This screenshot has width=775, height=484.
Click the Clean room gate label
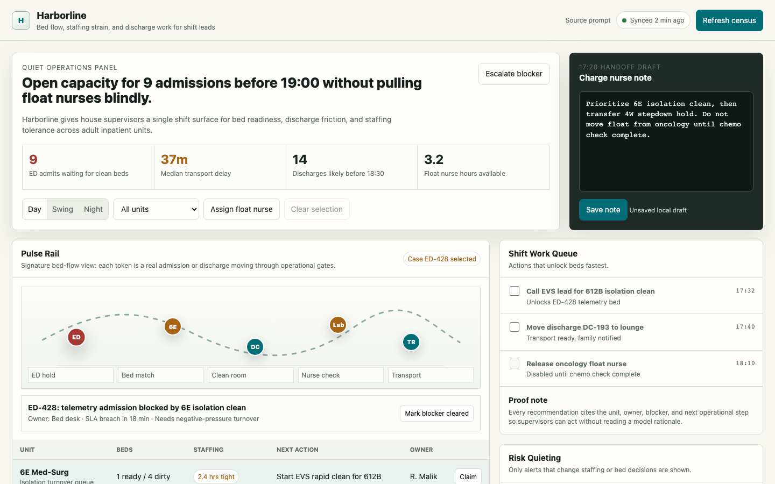click(251, 375)
